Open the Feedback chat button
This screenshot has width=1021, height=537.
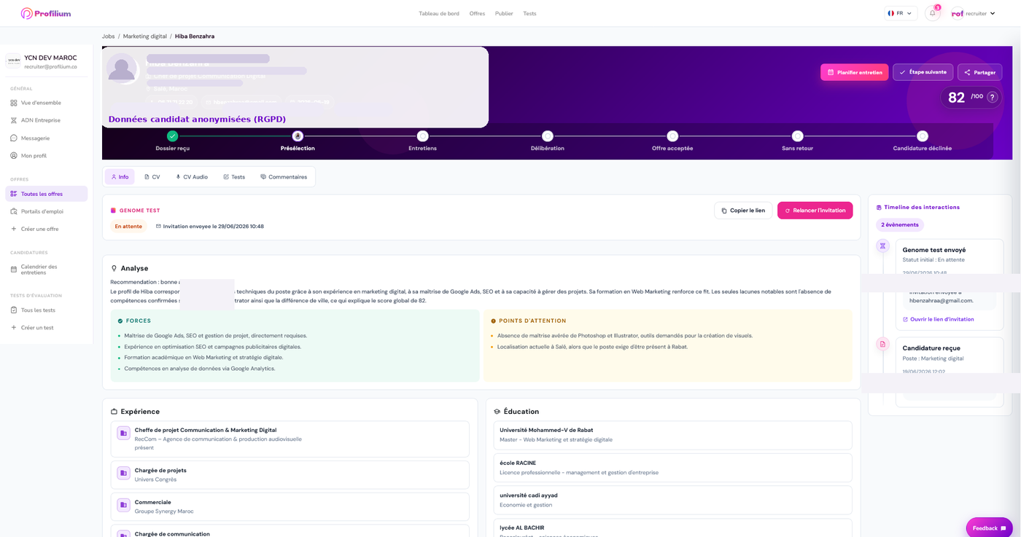tap(989, 528)
